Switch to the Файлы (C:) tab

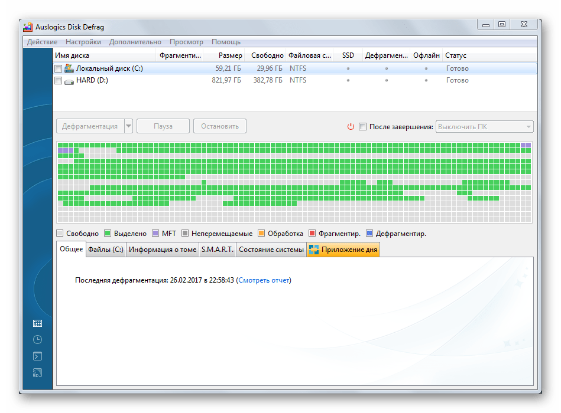tap(106, 250)
